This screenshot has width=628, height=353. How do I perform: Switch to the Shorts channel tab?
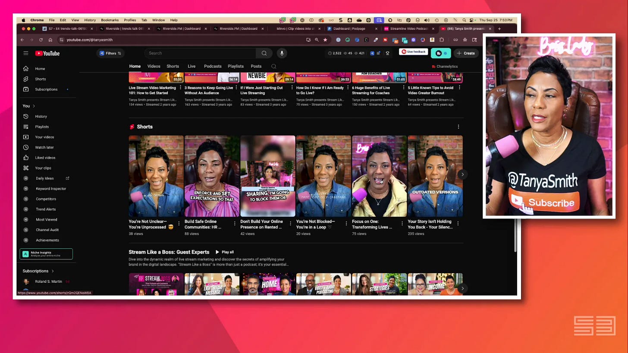tap(173, 66)
